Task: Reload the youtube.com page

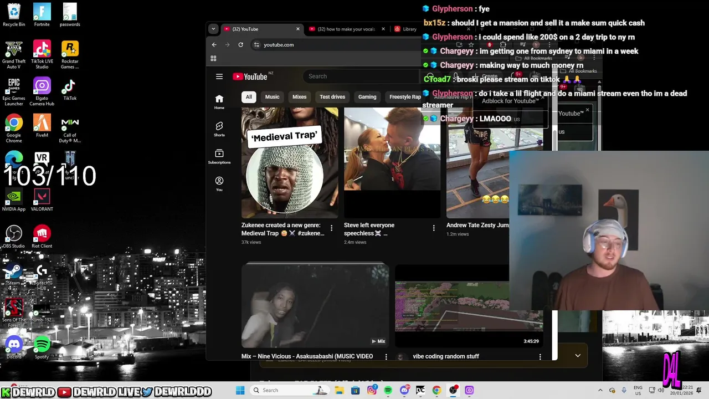Action: [240, 44]
